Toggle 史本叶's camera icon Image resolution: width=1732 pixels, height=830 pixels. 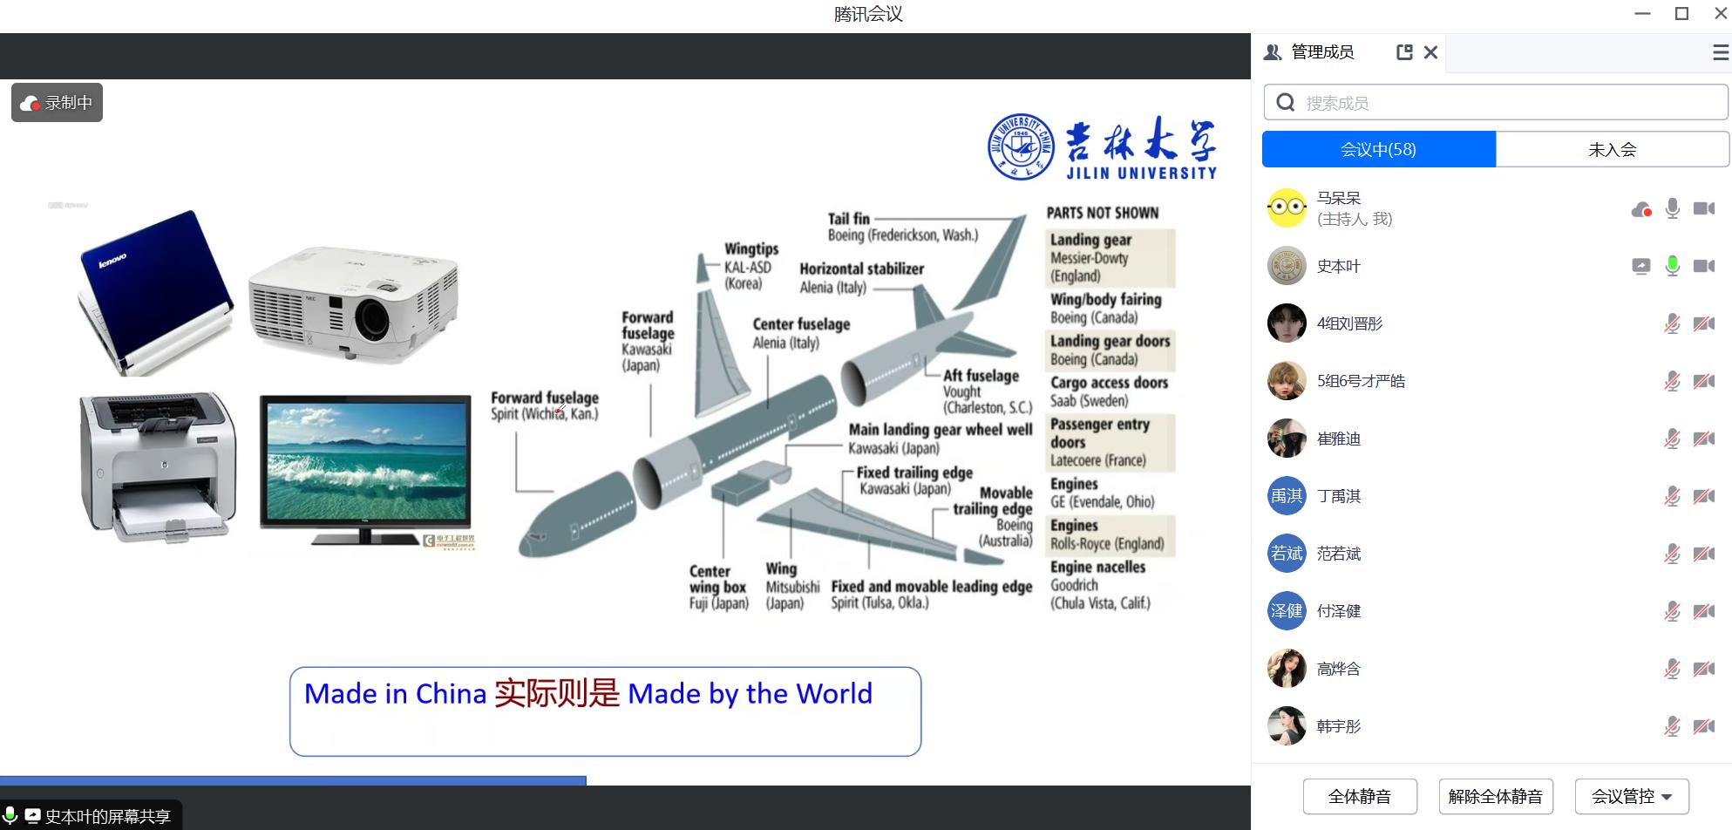point(1704,266)
